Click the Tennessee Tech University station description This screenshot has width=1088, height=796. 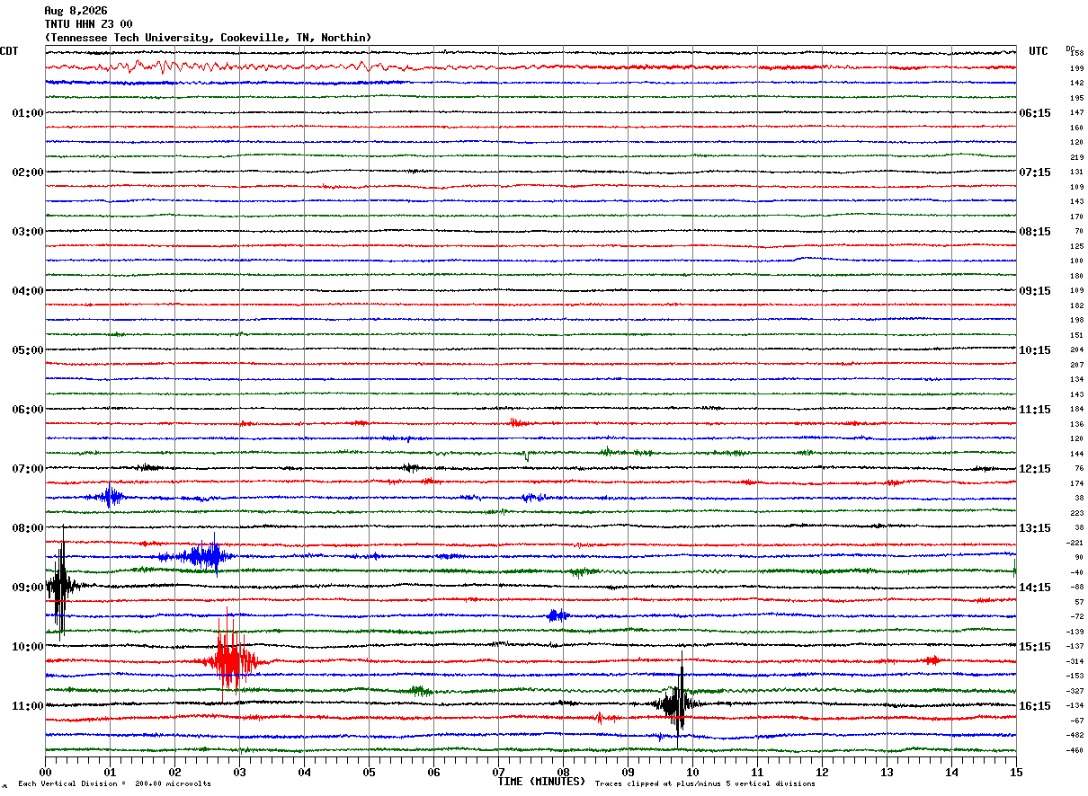click(208, 38)
